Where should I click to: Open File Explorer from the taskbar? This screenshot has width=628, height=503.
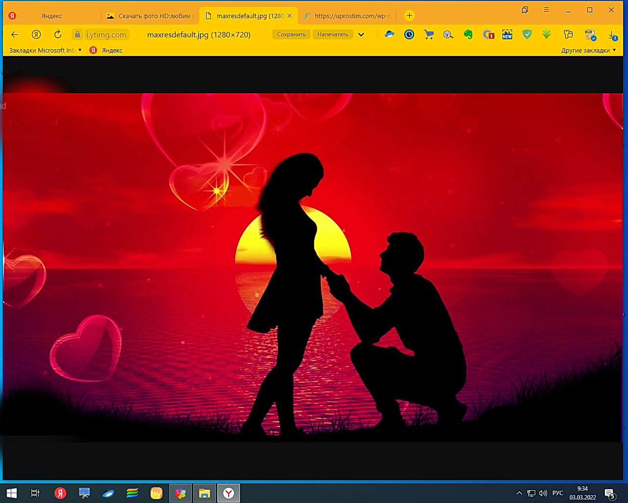(x=205, y=493)
